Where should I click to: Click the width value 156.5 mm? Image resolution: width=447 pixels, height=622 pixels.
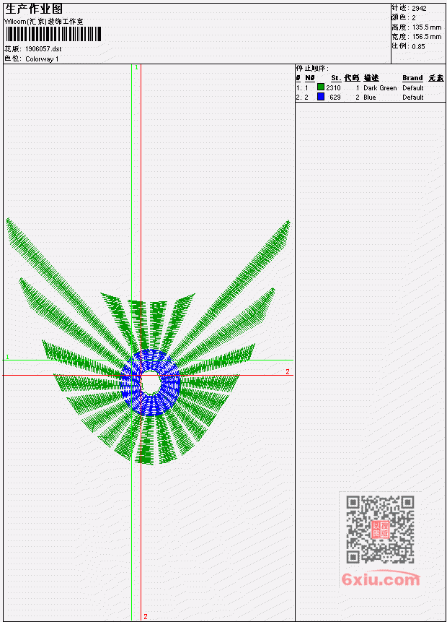(426, 37)
